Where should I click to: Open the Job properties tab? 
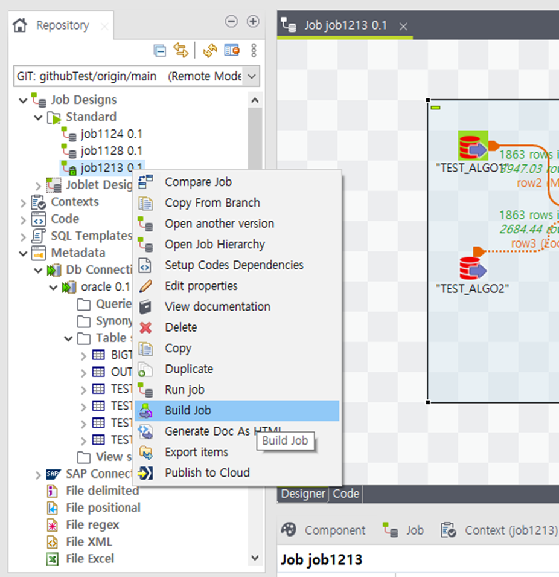(x=403, y=530)
